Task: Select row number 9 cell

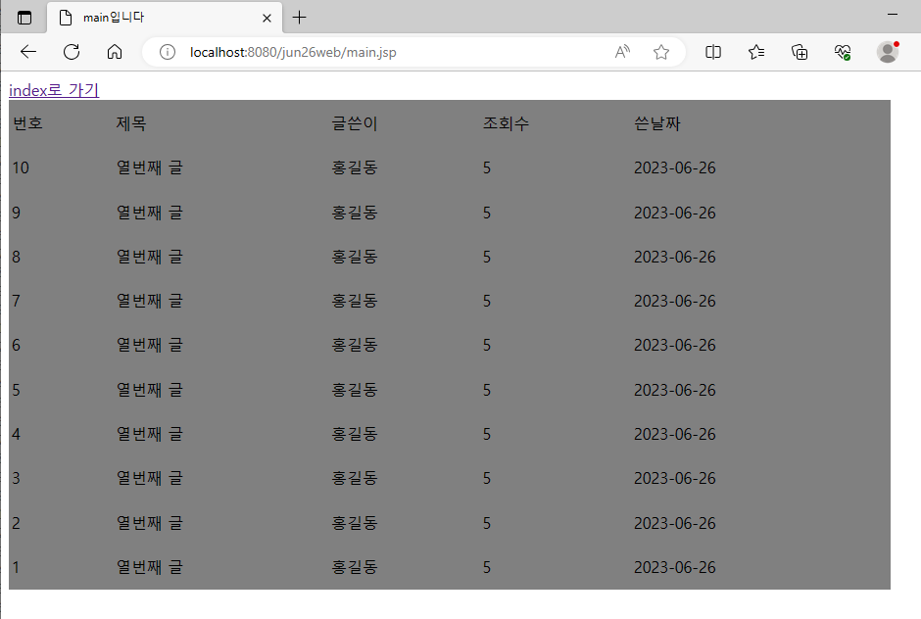Action: pyautogui.click(x=17, y=213)
